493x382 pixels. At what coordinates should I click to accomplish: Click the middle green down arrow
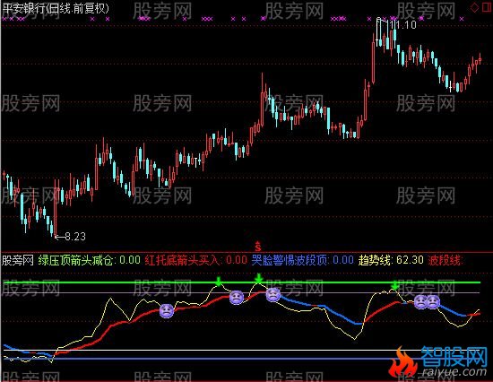point(258,278)
